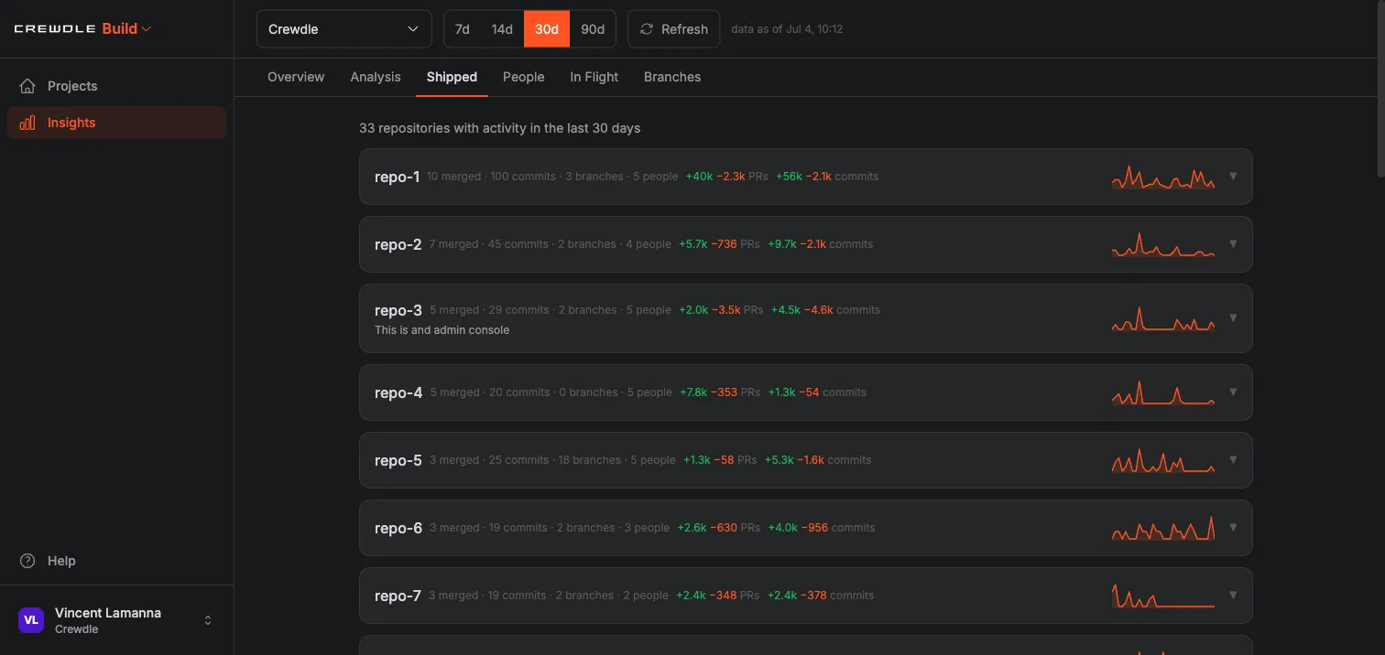Expand the repo-3 row
Image resolution: width=1385 pixels, height=655 pixels.
coord(1233,317)
